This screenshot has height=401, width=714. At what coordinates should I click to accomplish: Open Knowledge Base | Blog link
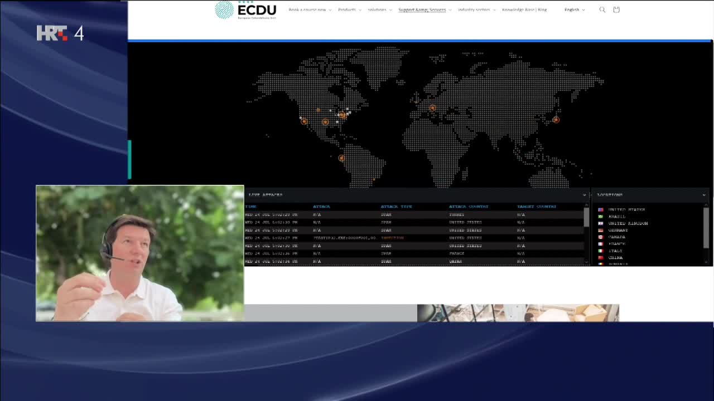pos(524,9)
